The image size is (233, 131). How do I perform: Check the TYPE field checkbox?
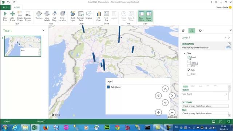point(189,74)
